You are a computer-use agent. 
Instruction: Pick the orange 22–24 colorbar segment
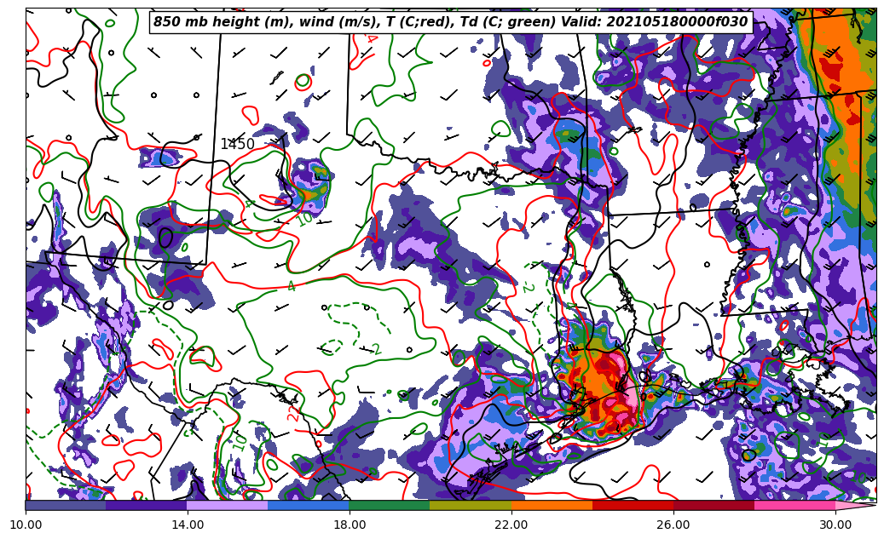coord(552,505)
